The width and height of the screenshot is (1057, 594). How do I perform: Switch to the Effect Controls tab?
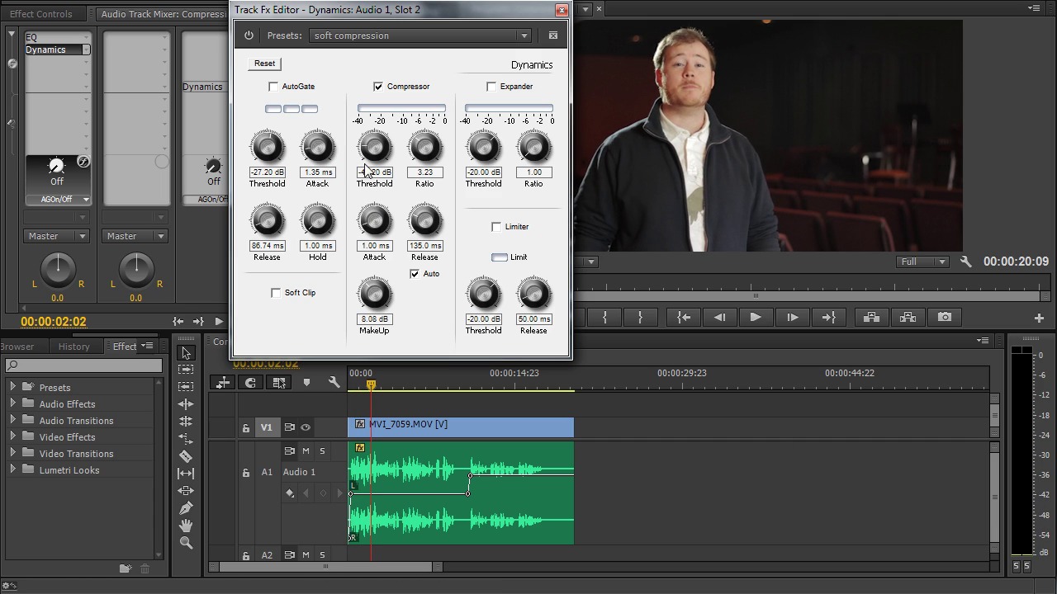[41, 14]
